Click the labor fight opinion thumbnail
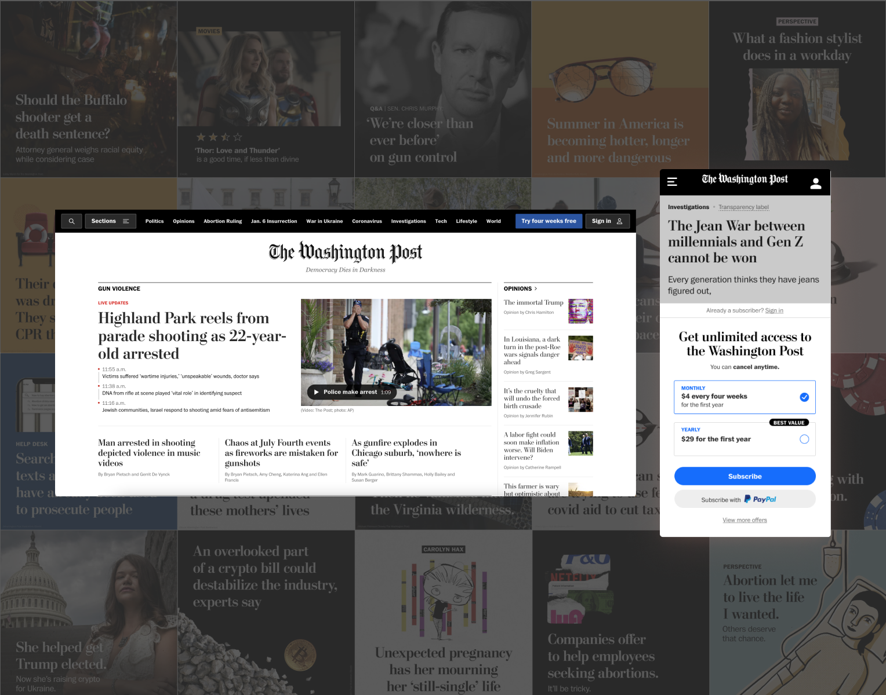 point(580,443)
